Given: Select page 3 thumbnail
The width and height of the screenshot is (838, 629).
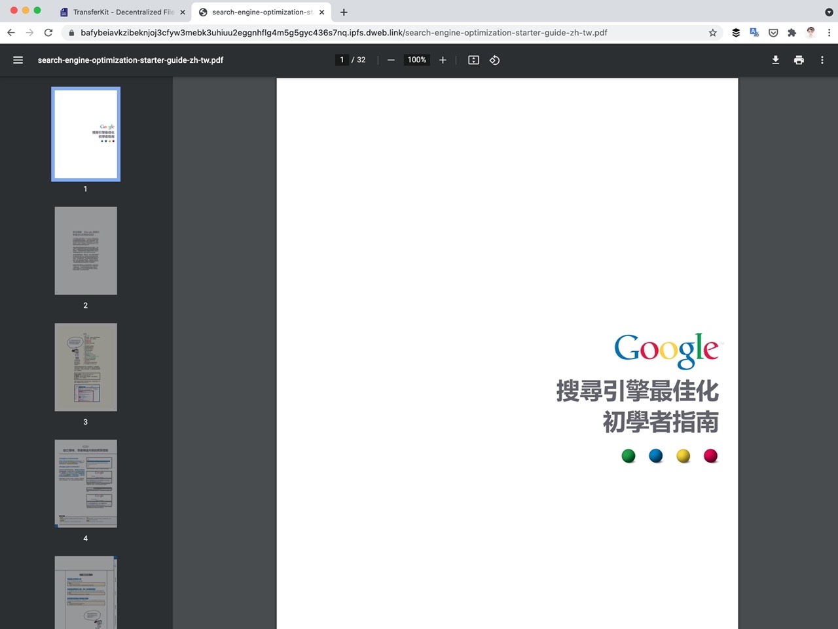Looking at the screenshot, I should pos(86,367).
